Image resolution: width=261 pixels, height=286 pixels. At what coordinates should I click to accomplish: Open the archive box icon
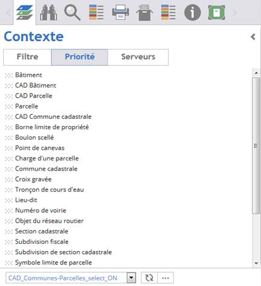[144, 13]
